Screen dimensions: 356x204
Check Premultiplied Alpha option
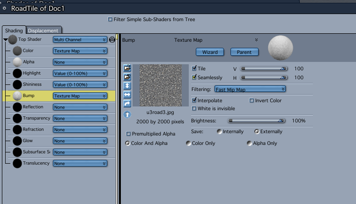click(128, 134)
